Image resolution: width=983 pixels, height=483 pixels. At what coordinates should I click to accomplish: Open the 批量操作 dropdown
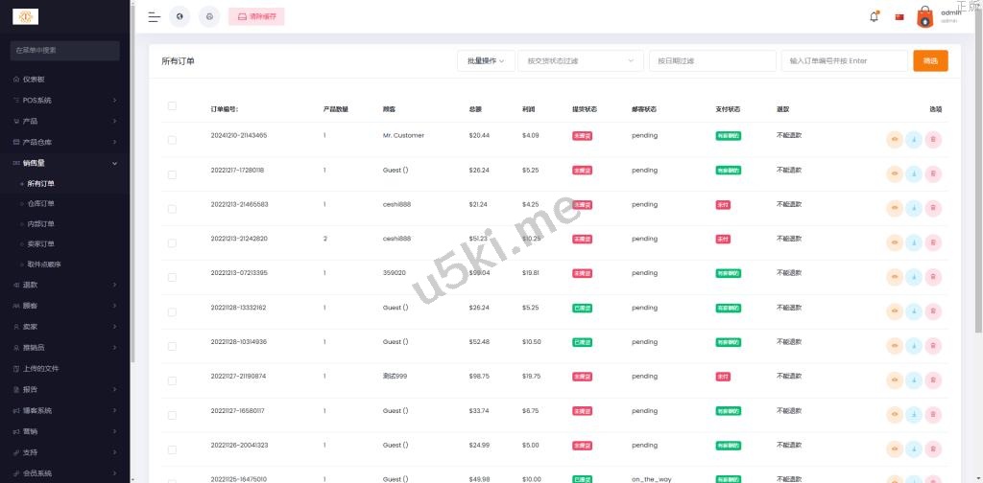[x=485, y=60]
